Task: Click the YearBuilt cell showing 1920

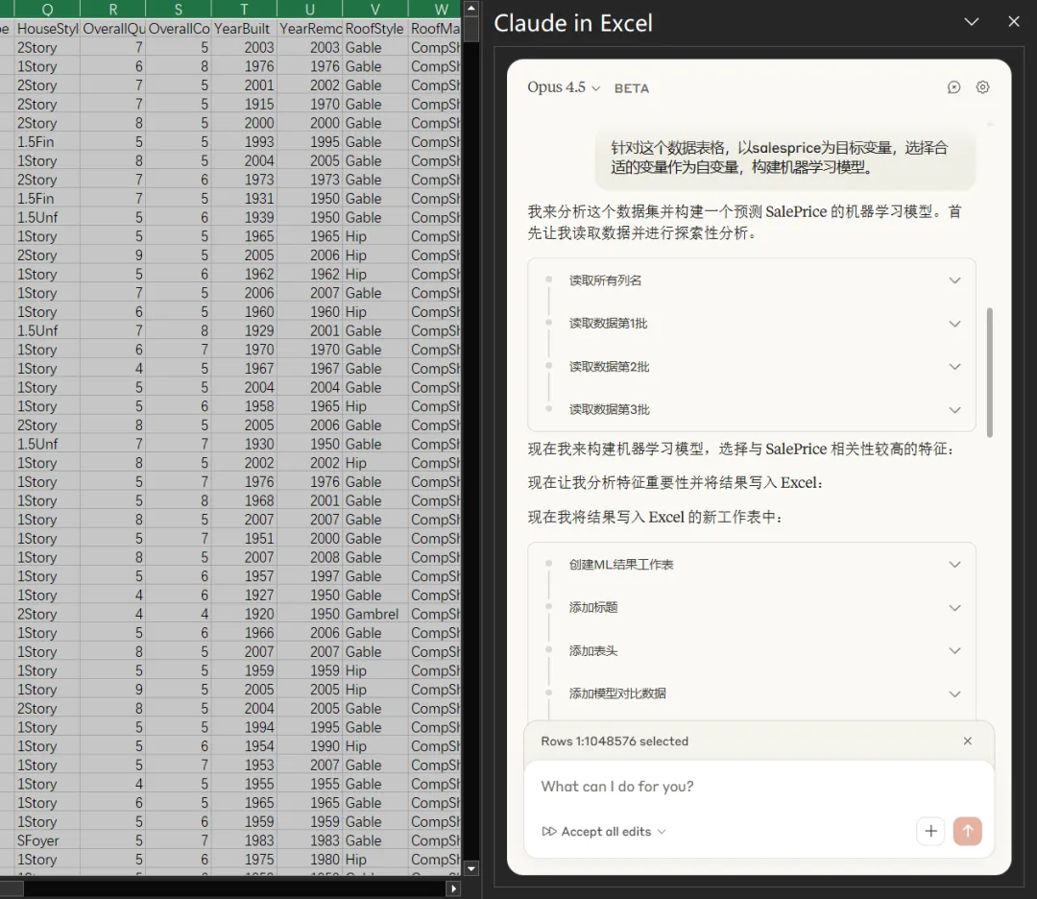Action: [x=244, y=614]
